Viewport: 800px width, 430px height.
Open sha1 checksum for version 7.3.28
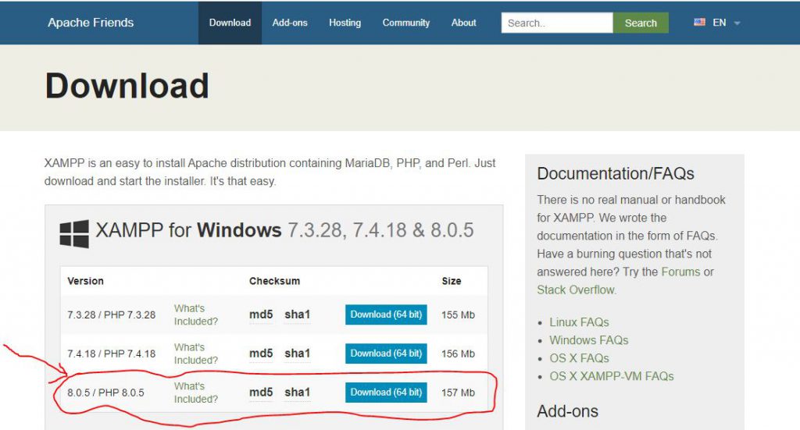tap(297, 315)
